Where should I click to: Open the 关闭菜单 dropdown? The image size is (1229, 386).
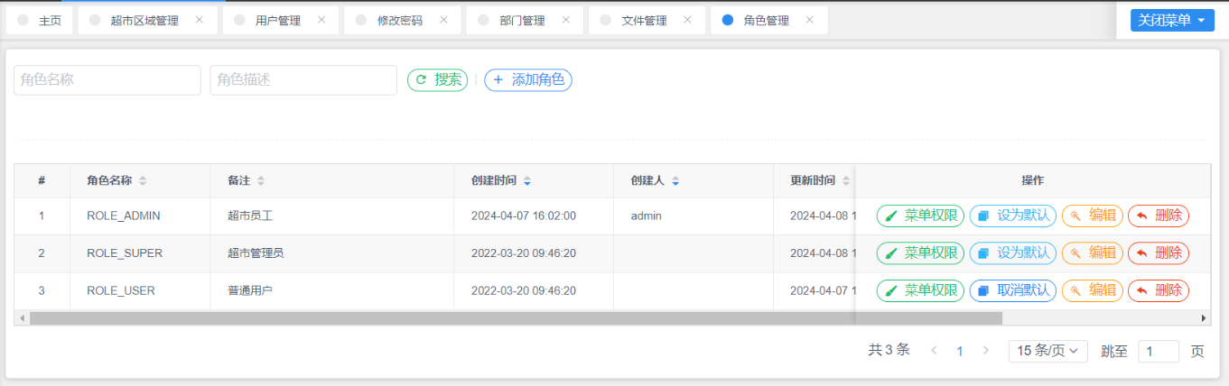[1169, 20]
